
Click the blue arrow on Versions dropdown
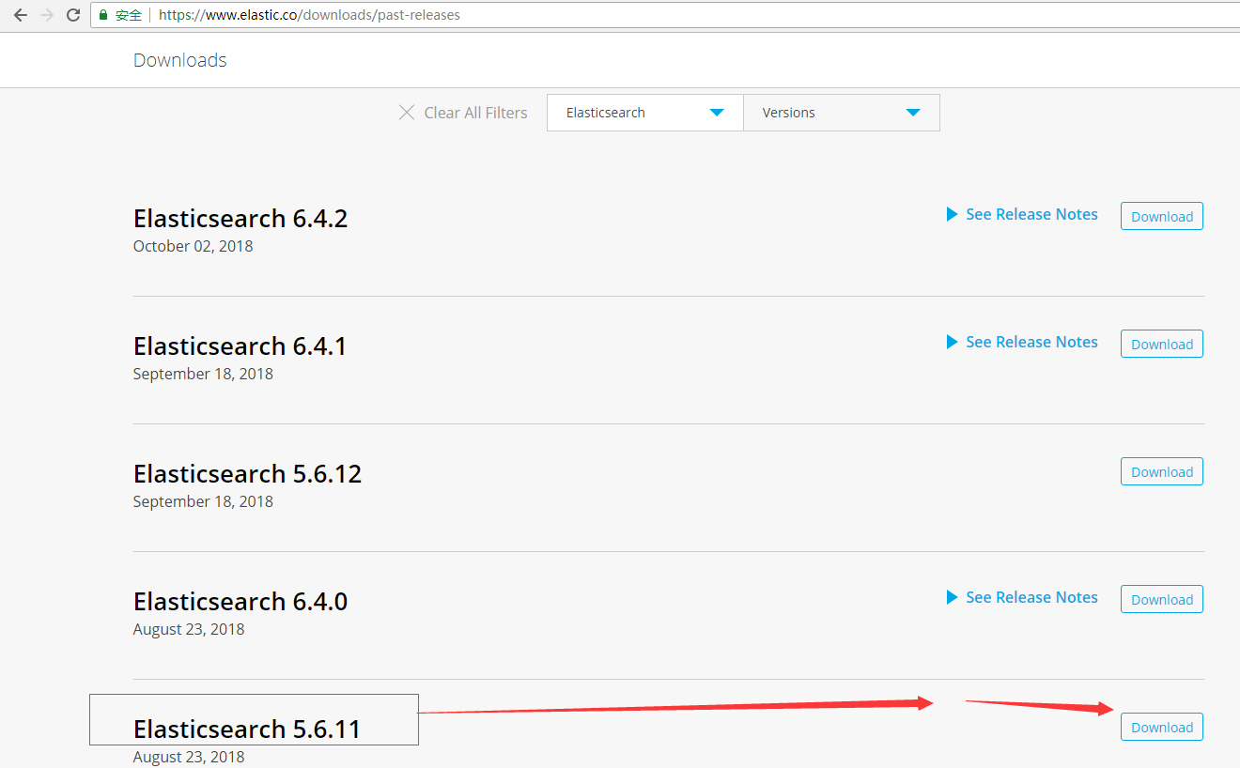pyautogui.click(x=912, y=113)
